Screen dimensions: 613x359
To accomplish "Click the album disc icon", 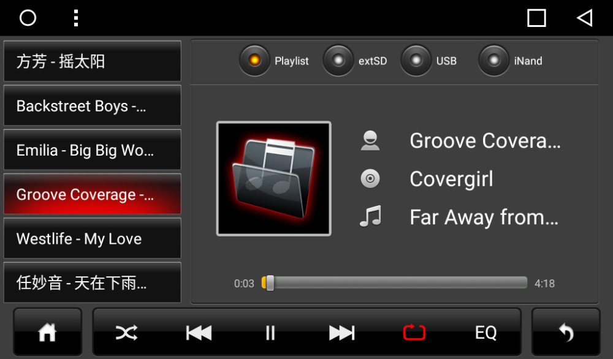I will tap(370, 179).
